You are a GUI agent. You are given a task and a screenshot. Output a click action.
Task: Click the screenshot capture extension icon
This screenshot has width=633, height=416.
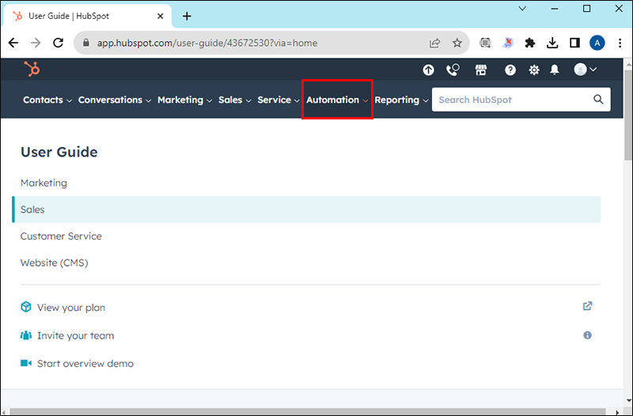[x=485, y=43]
